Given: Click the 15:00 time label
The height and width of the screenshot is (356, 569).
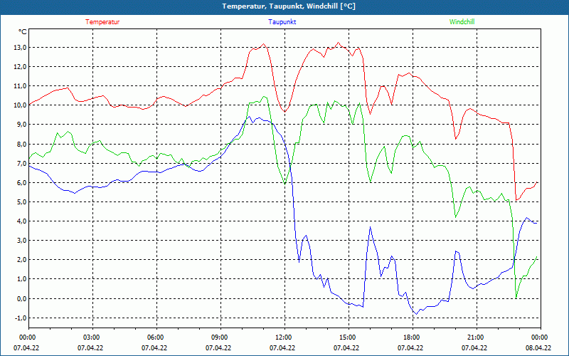Looking at the screenshot, I should click(x=346, y=337).
